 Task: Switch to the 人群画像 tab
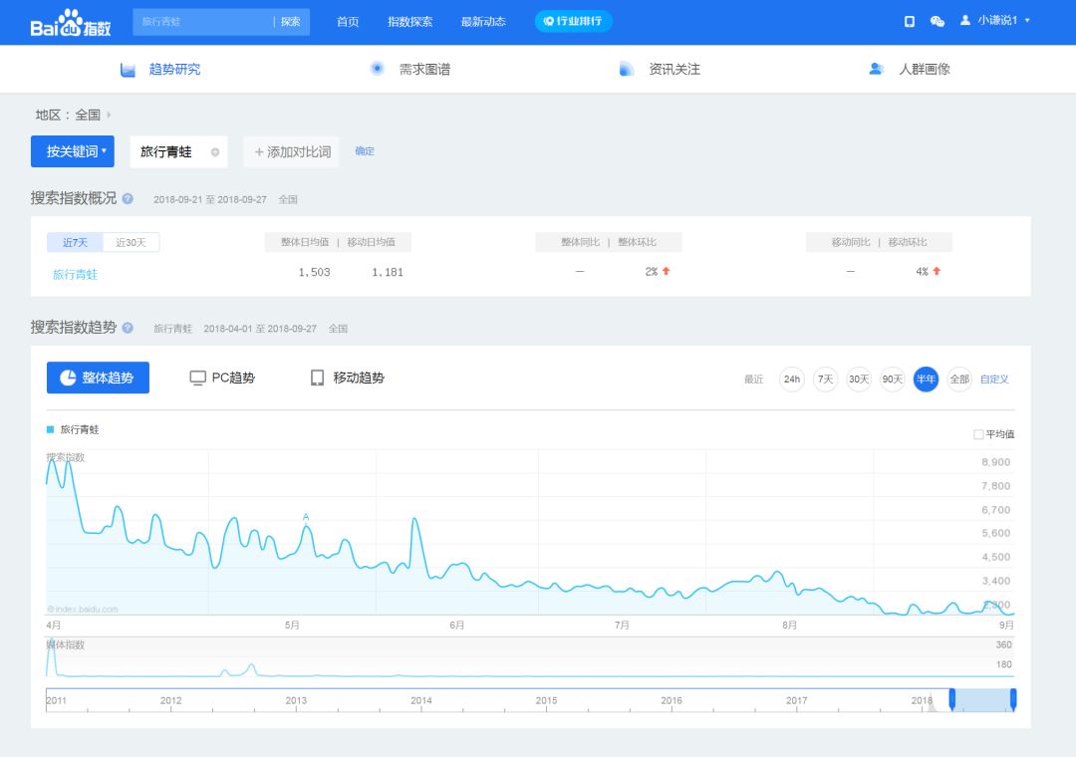pos(910,69)
